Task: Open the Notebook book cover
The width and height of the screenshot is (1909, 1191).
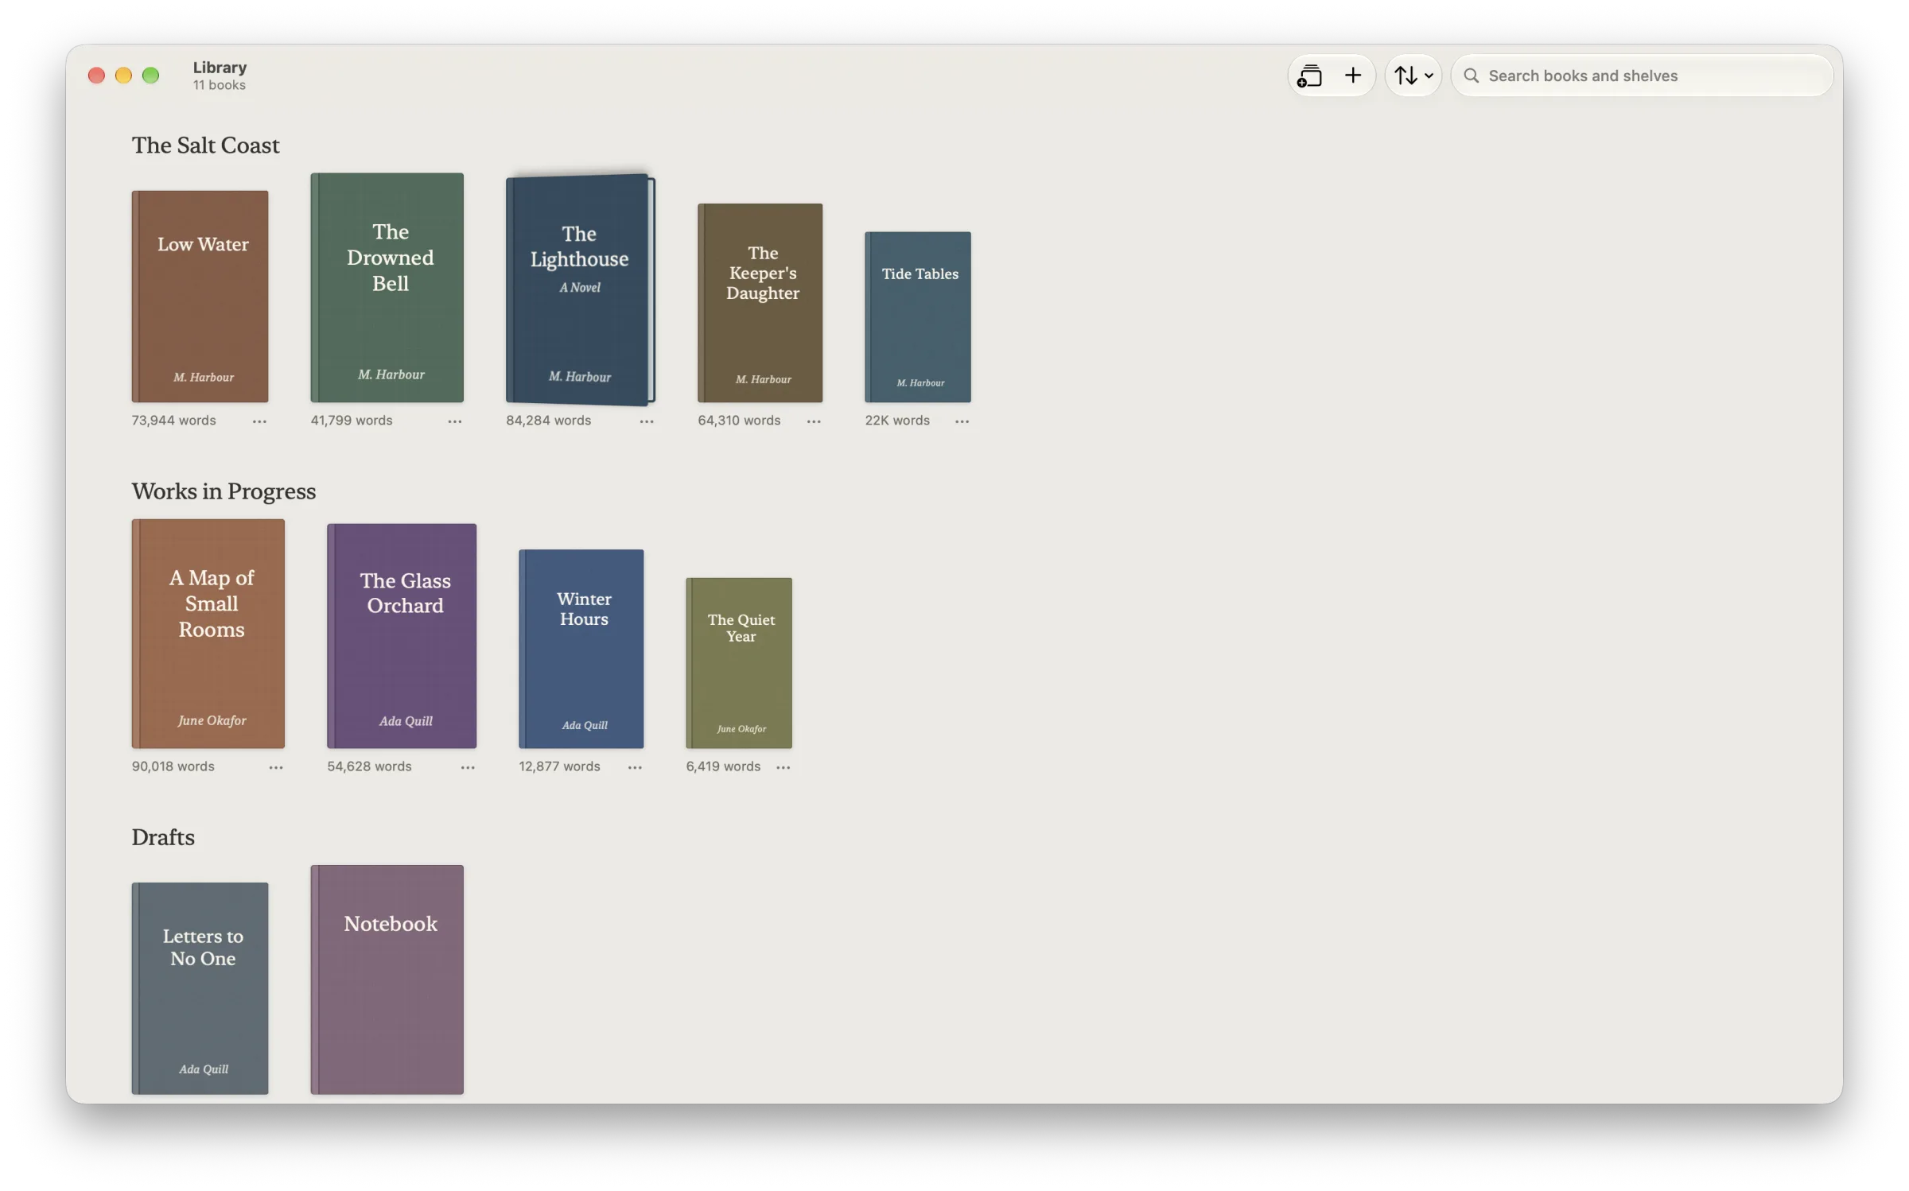Action: click(387, 980)
